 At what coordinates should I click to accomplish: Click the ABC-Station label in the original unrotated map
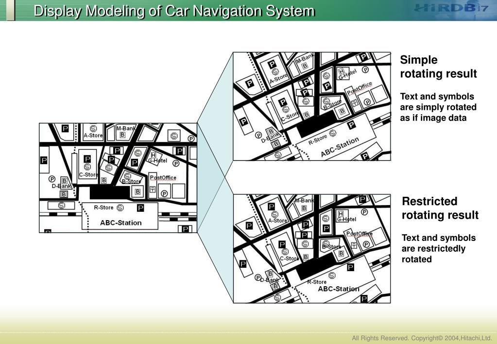click(121, 223)
